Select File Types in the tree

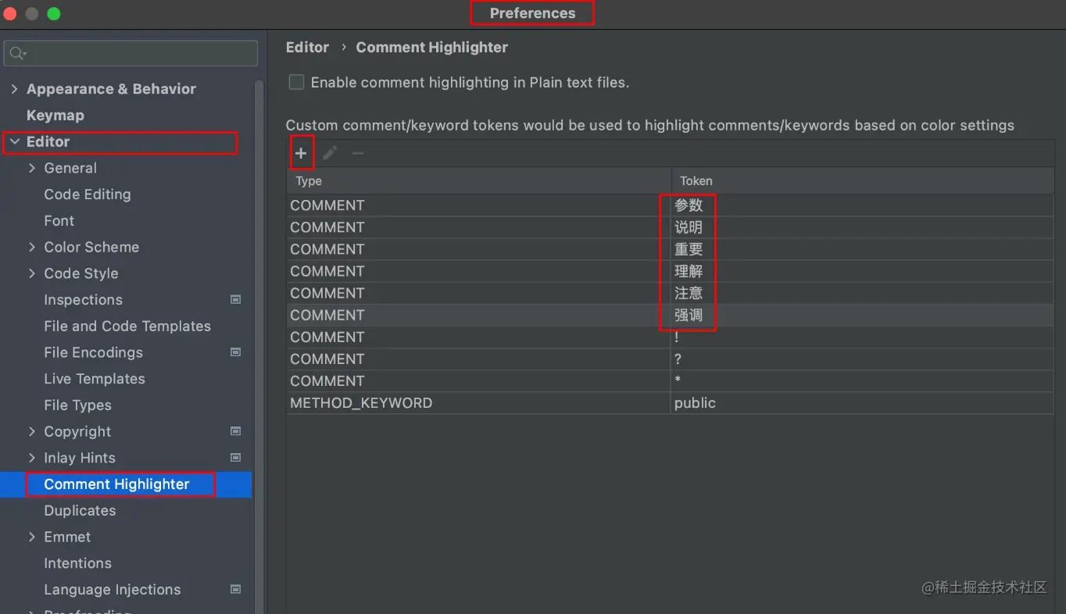[78, 405]
